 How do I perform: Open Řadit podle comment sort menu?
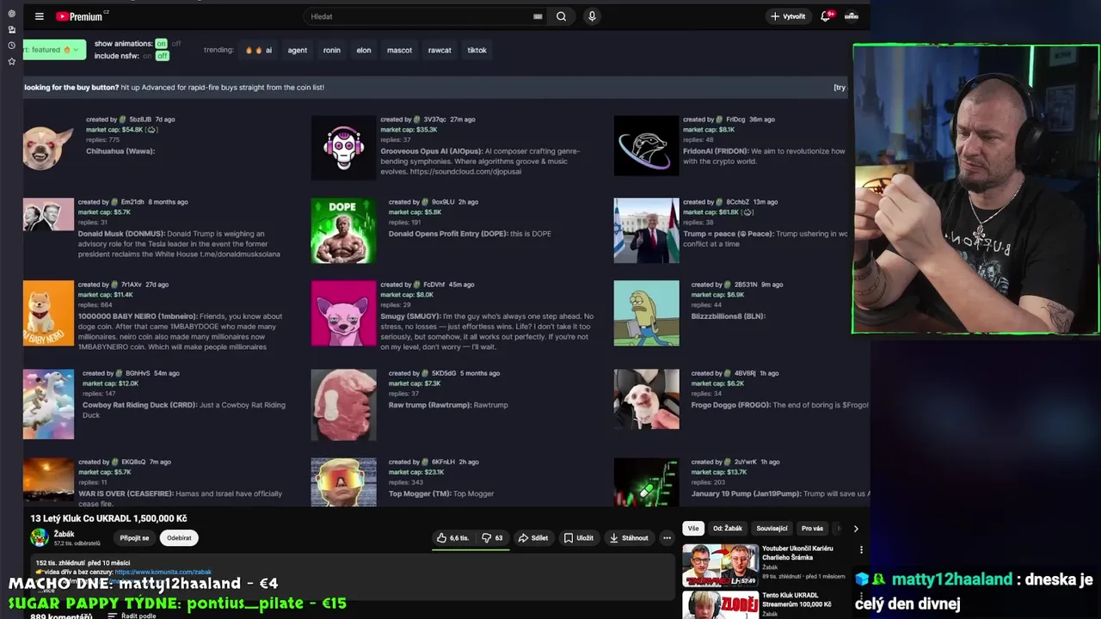pos(132,616)
